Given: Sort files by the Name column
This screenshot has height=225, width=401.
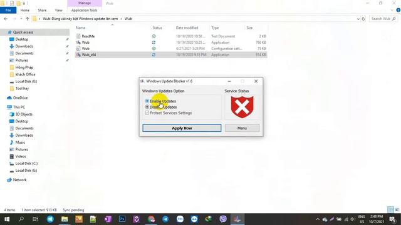Looking at the screenshot, I should click(x=81, y=27).
